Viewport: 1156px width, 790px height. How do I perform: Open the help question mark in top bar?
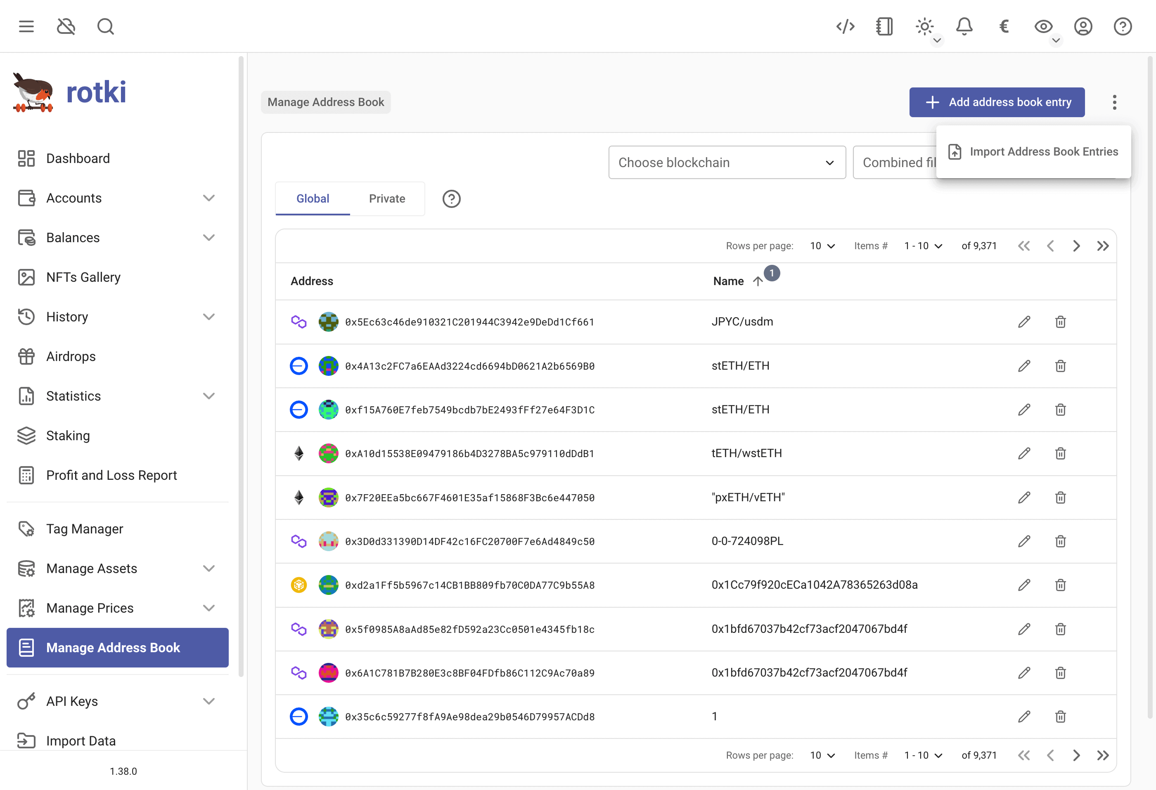1123,26
